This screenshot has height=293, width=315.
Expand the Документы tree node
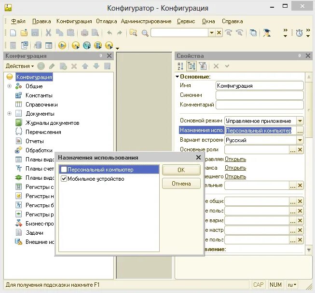(9, 114)
